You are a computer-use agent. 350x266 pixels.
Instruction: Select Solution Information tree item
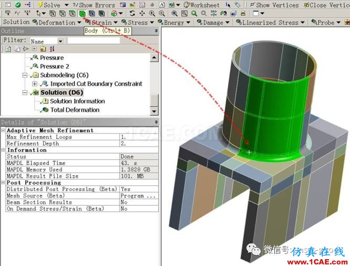tap(77, 101)
